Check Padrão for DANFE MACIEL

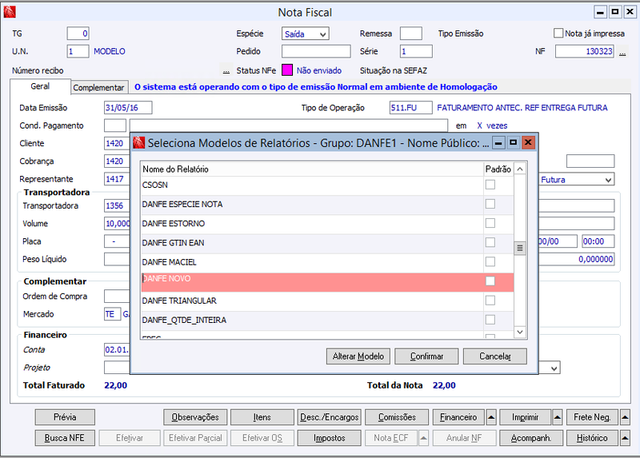click(490, 261)
